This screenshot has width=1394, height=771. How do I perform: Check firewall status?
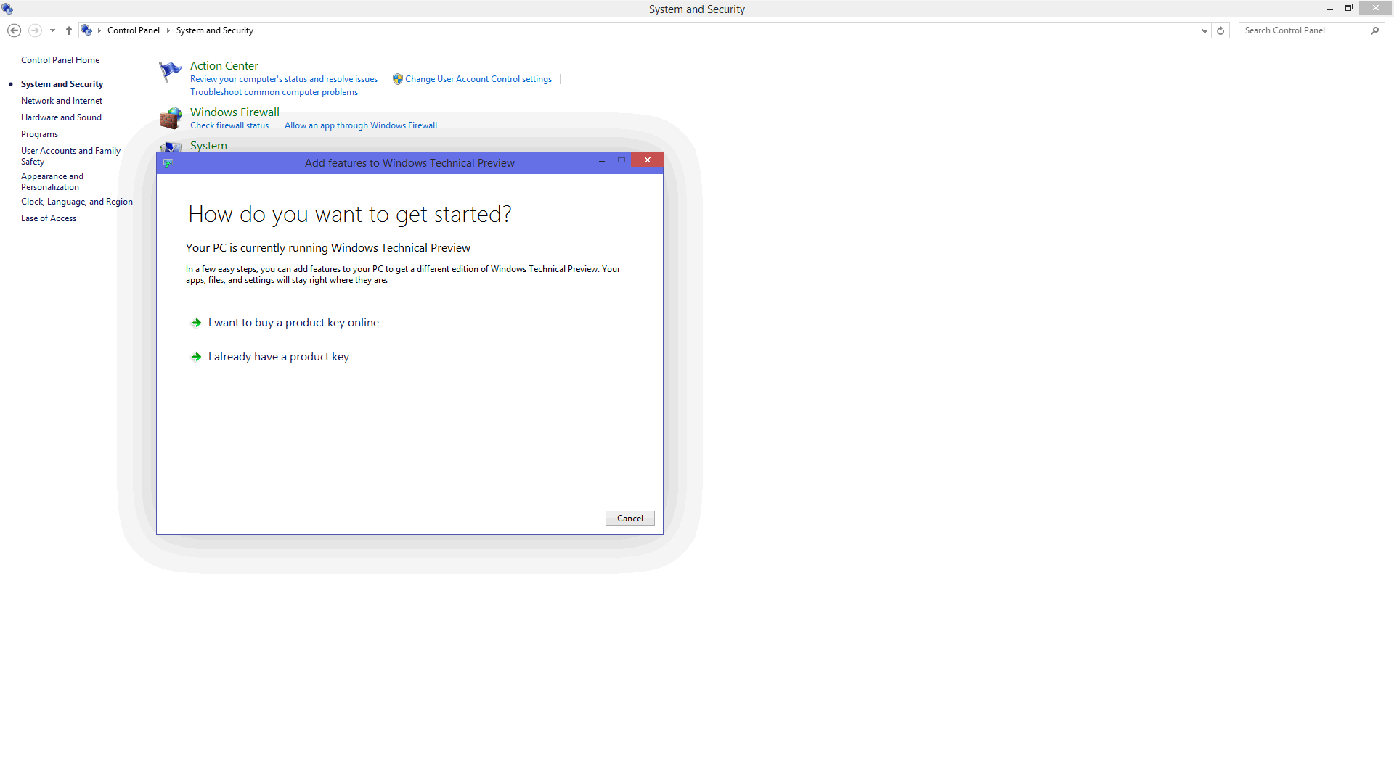(229, 125)
